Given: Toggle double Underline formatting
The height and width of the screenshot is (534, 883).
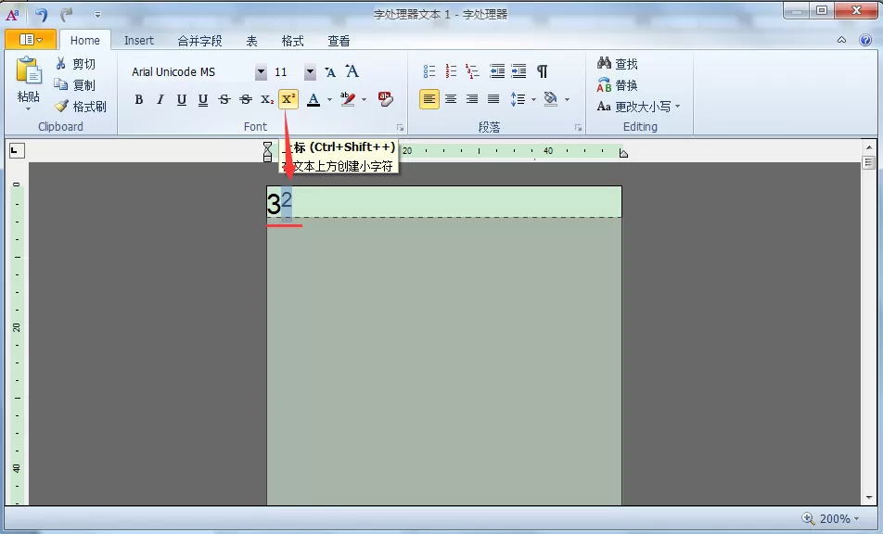Looking at the screenshot, I should [x=203, y=99].
